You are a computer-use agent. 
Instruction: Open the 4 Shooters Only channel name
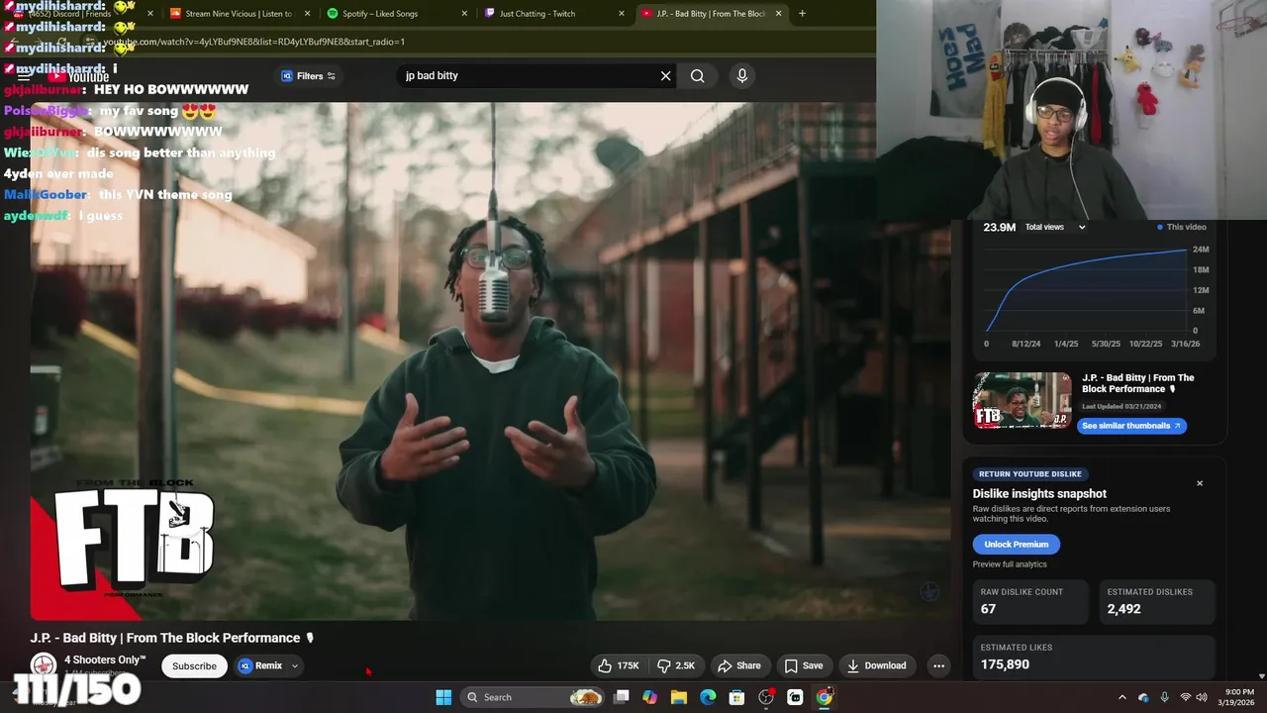(105, 660)
